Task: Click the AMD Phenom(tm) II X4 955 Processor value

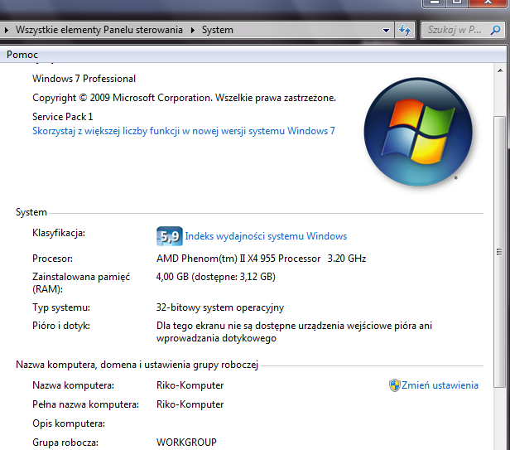Action: [261, 259]
